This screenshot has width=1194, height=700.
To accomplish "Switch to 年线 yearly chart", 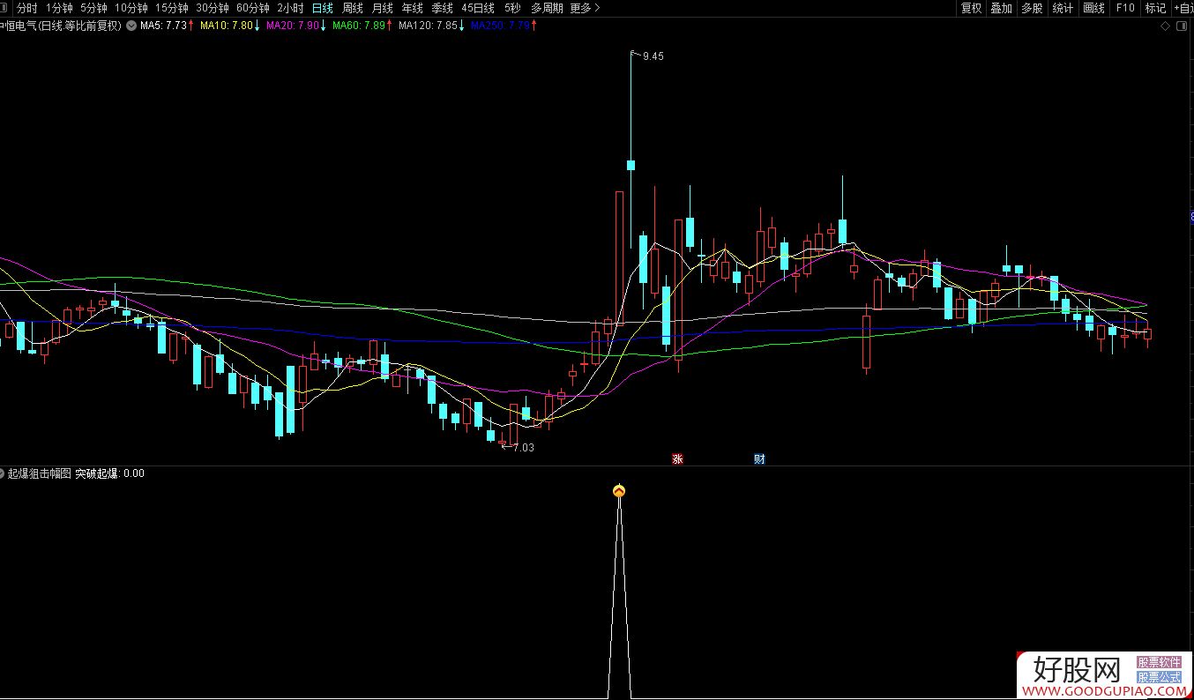I will pos(412,8).
